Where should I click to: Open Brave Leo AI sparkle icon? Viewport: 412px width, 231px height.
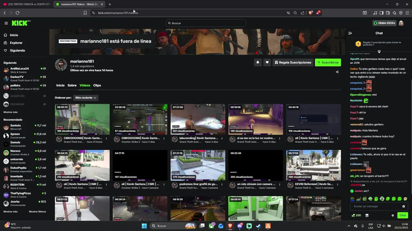pyautogui.click(x=394, y=13)
